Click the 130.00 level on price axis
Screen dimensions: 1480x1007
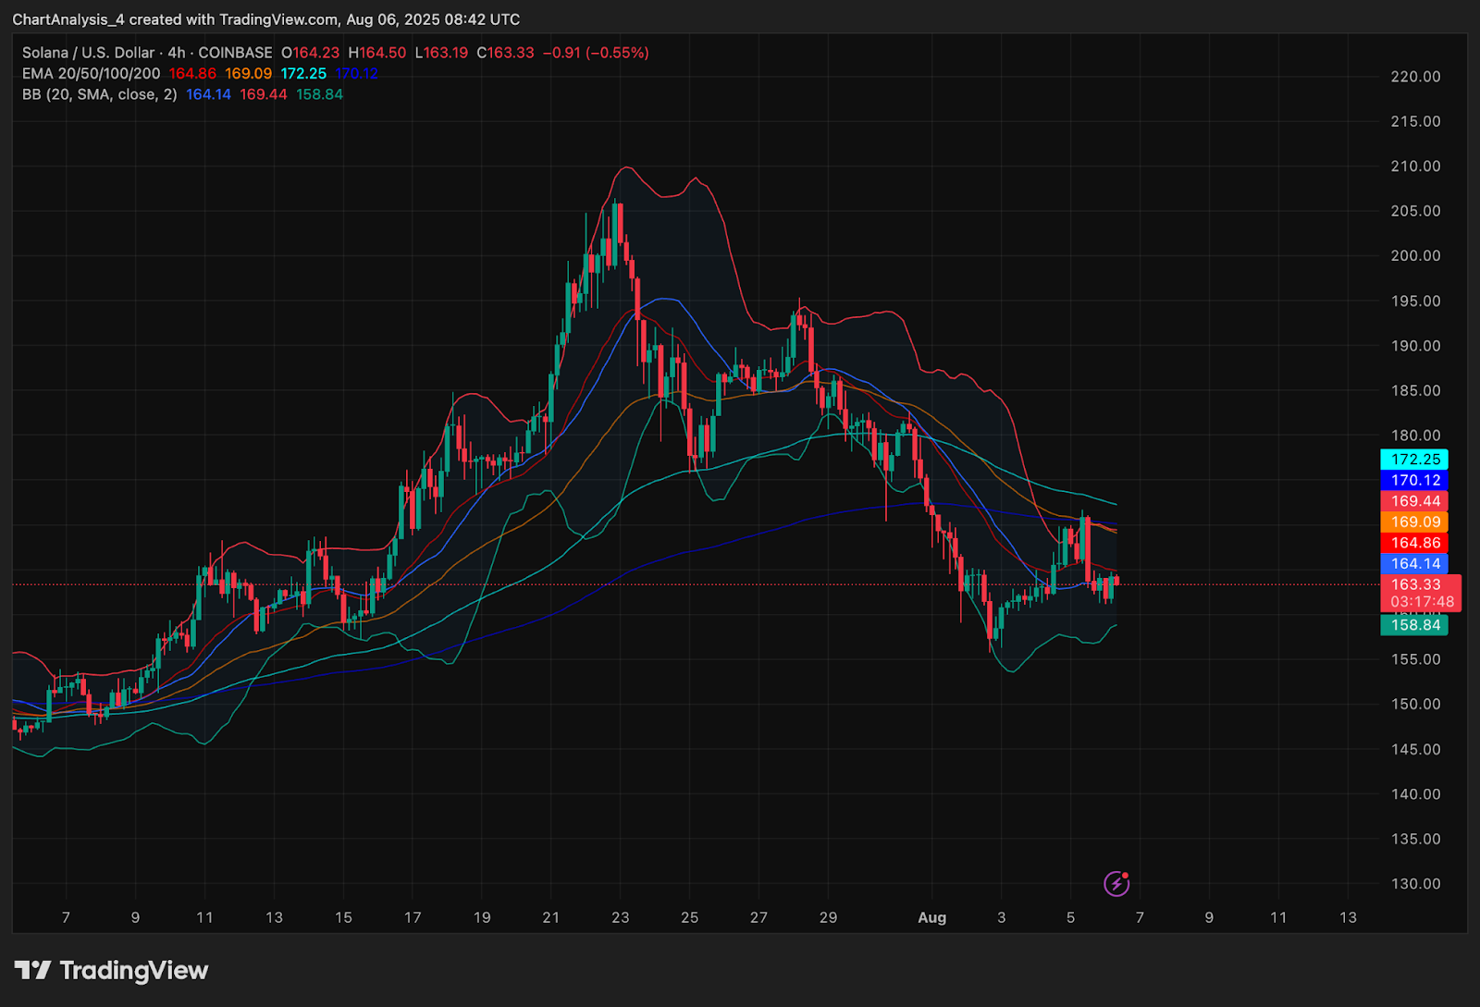(1415, 884)
